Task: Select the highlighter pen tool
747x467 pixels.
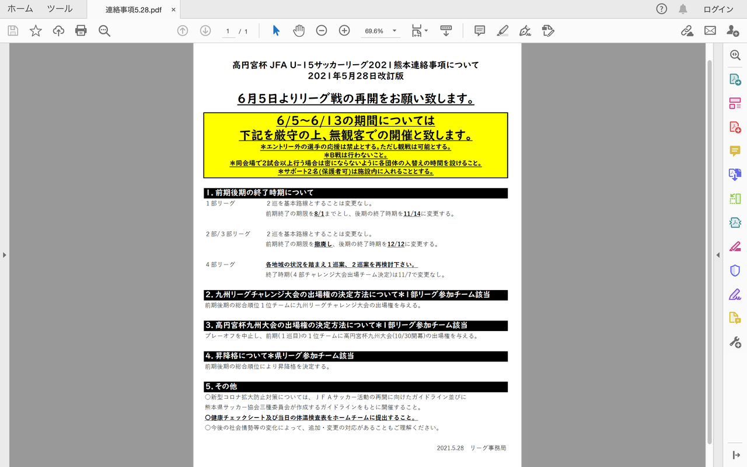Action: 502,31
